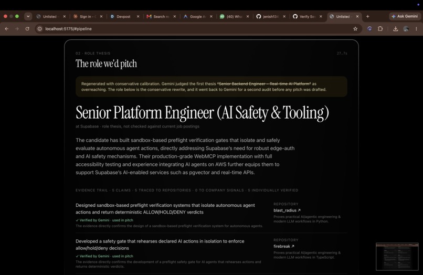View site information icon in address bar
Image resolution: width=423 pixels, height=275 pixels.
(40, 29)
